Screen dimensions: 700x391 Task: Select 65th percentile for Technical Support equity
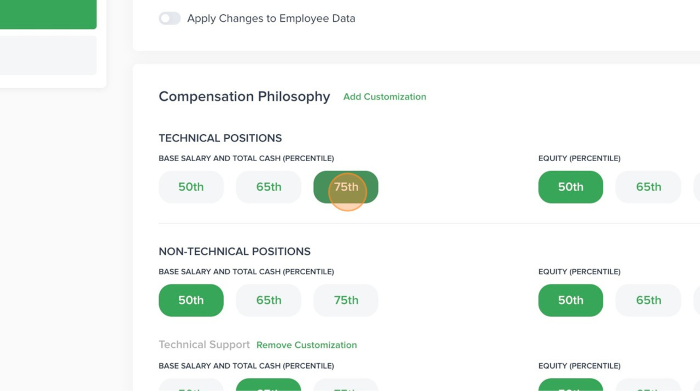pyautogui.click(x=648, y=386)
